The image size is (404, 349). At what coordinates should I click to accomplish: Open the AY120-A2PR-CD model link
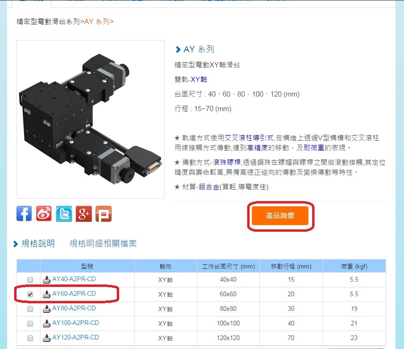75,337
